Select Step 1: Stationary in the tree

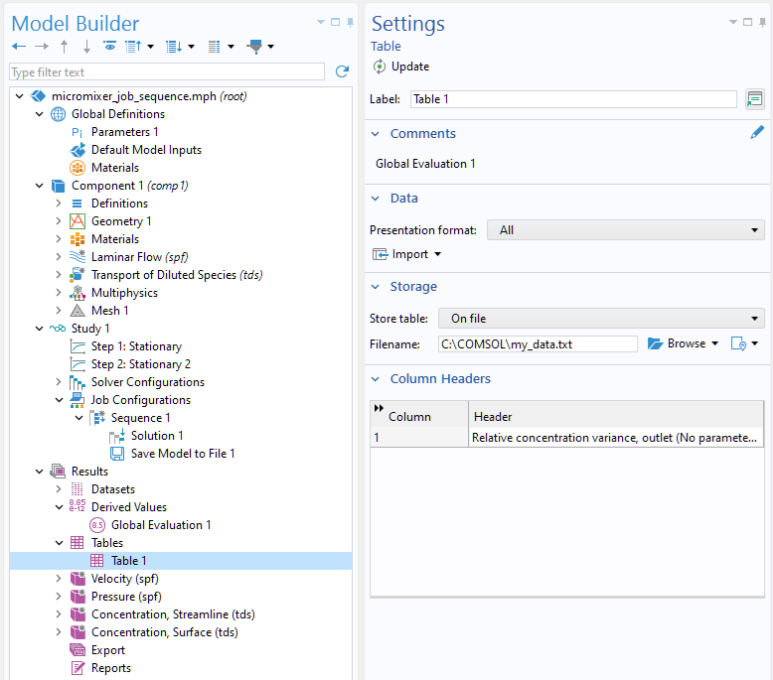[136, 346]
